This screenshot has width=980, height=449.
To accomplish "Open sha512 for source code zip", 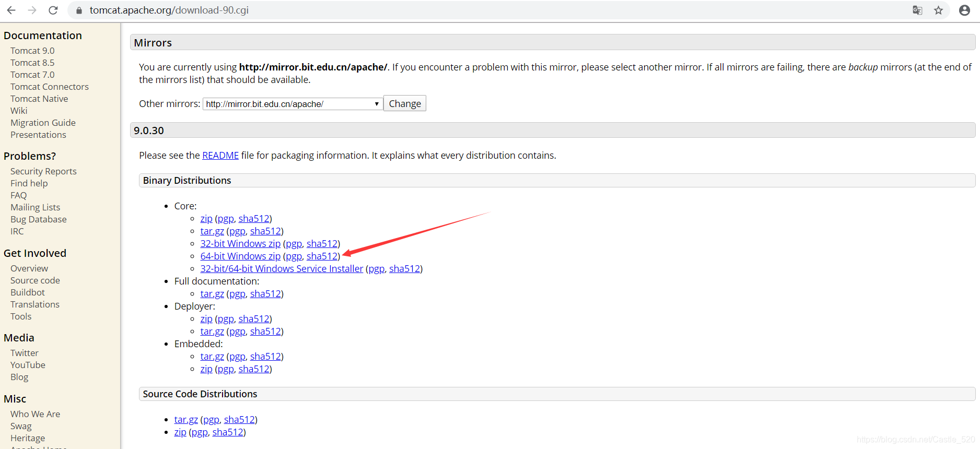I will tap(228, 432).
